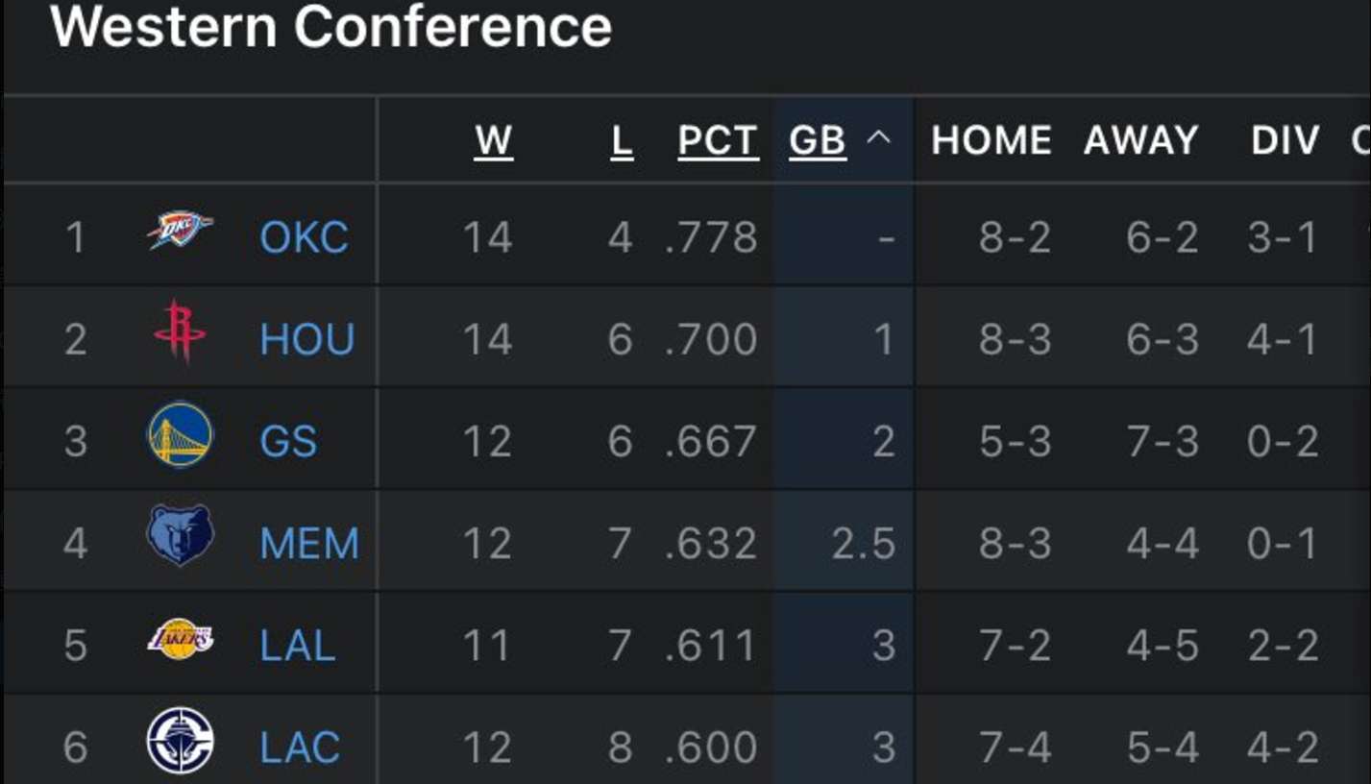Sort standings by PCT column
1371x784 pixels.
[718, 141]
